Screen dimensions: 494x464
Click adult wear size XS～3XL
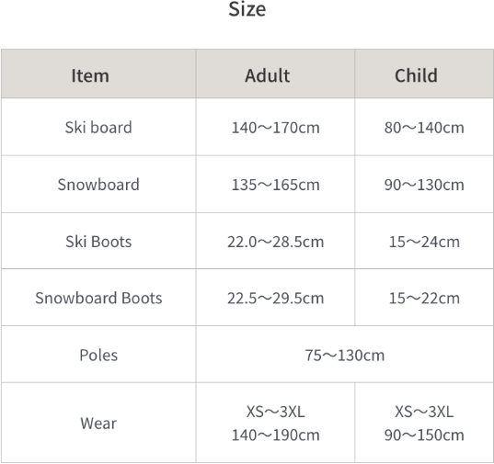click(276, 412)
